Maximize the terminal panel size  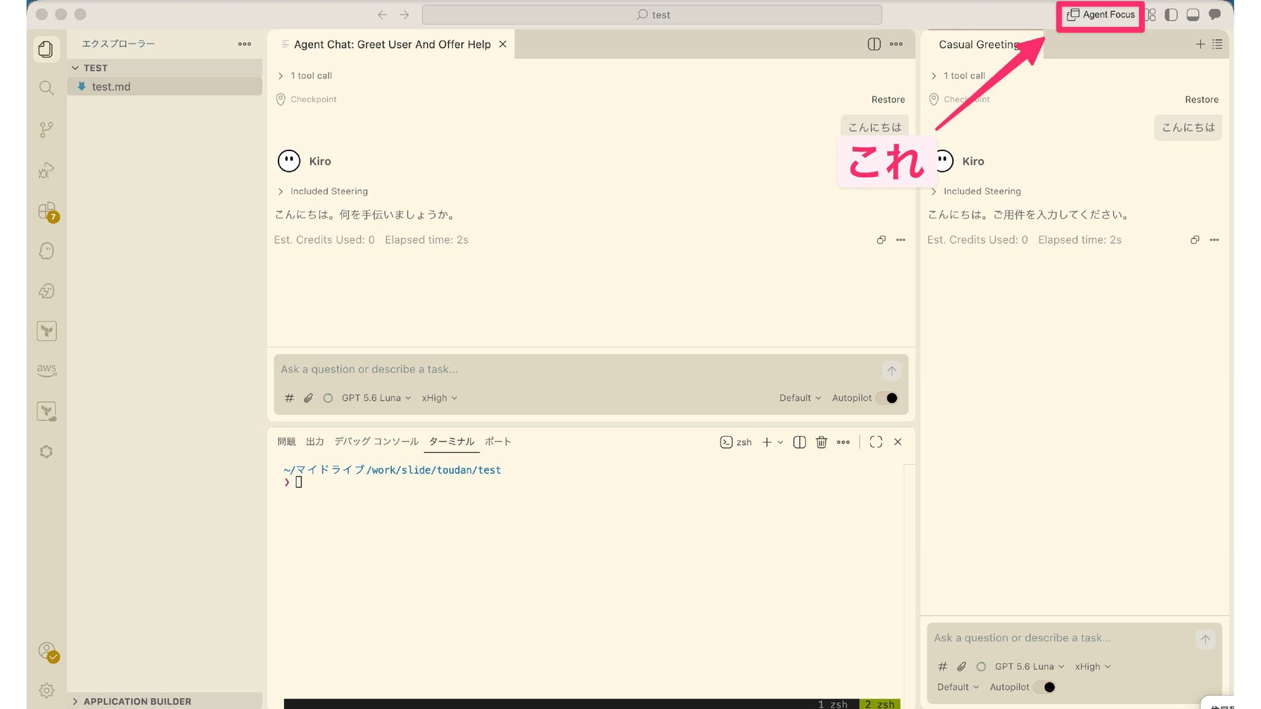pos(875,442)
